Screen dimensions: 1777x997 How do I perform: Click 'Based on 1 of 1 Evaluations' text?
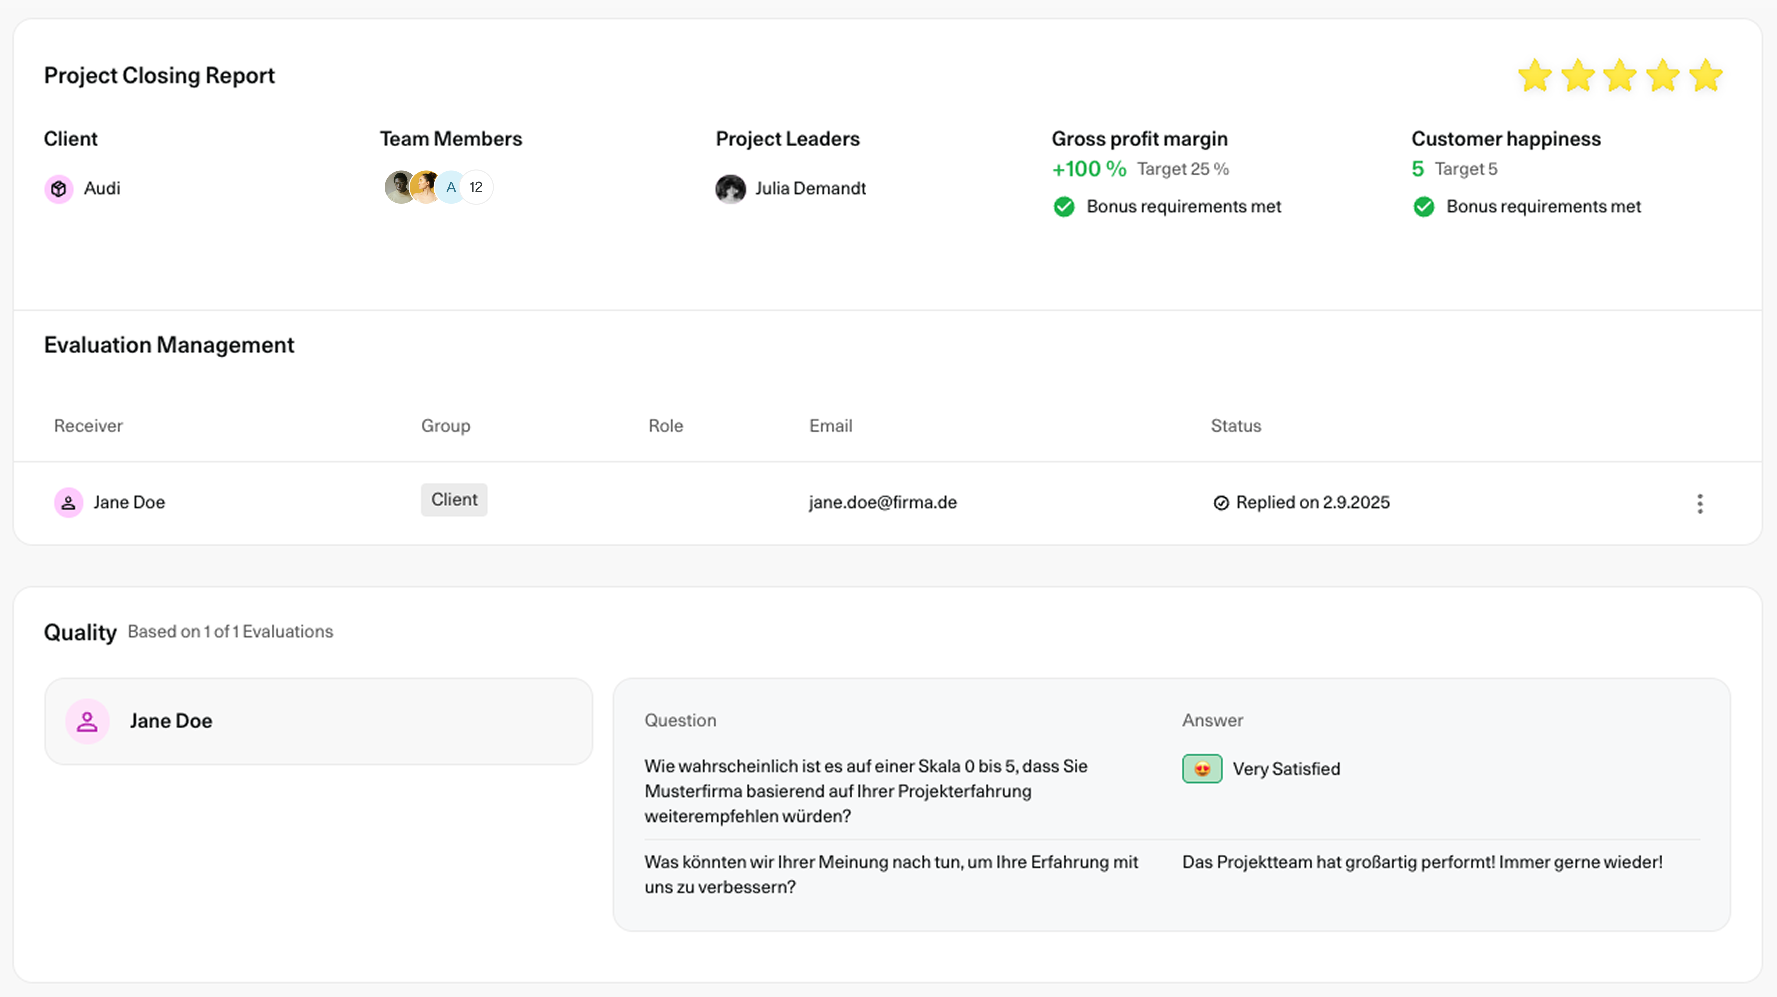230,632
